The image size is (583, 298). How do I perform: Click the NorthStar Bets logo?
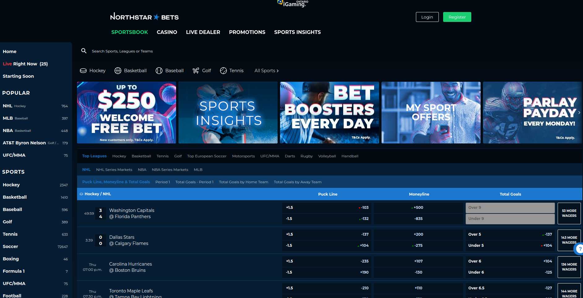(x=144, y=17)
